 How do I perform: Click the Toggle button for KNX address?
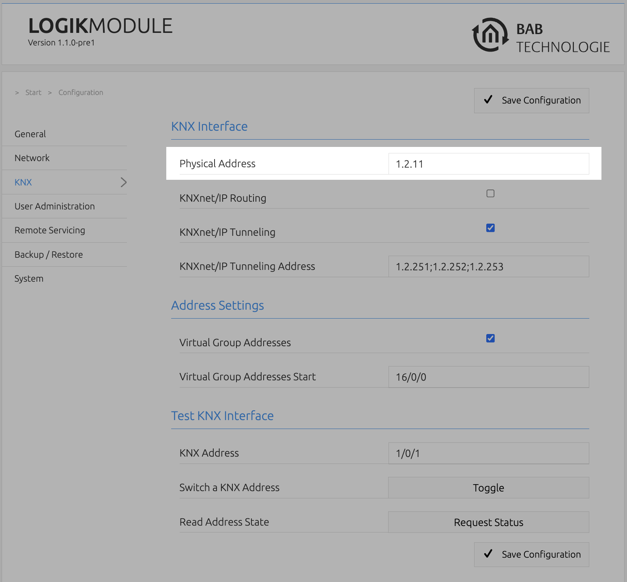(x=489, y=487)
